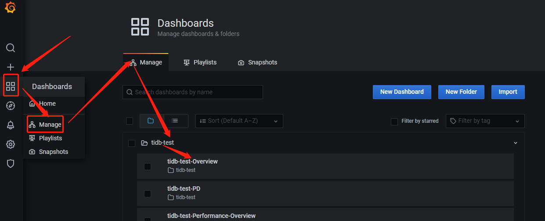Switch to list view layout icon
The height and width of the screenshot is (221, 545).
175,121
